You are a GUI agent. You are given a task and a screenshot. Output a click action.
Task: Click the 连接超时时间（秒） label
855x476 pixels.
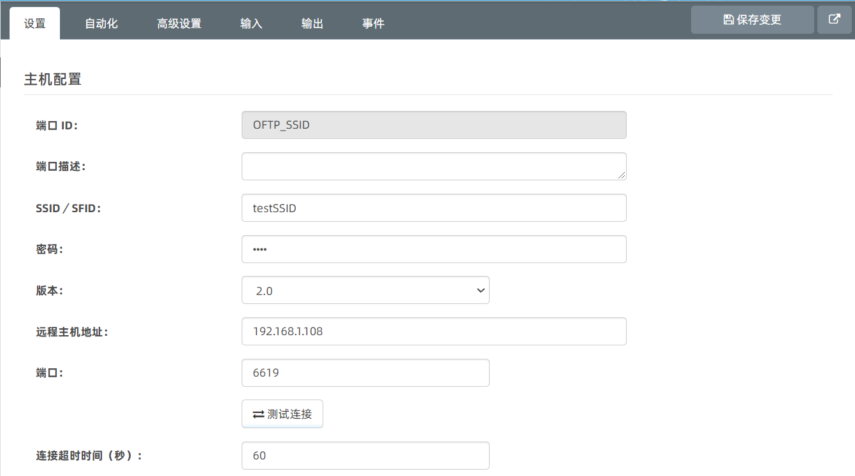point(89,456)
